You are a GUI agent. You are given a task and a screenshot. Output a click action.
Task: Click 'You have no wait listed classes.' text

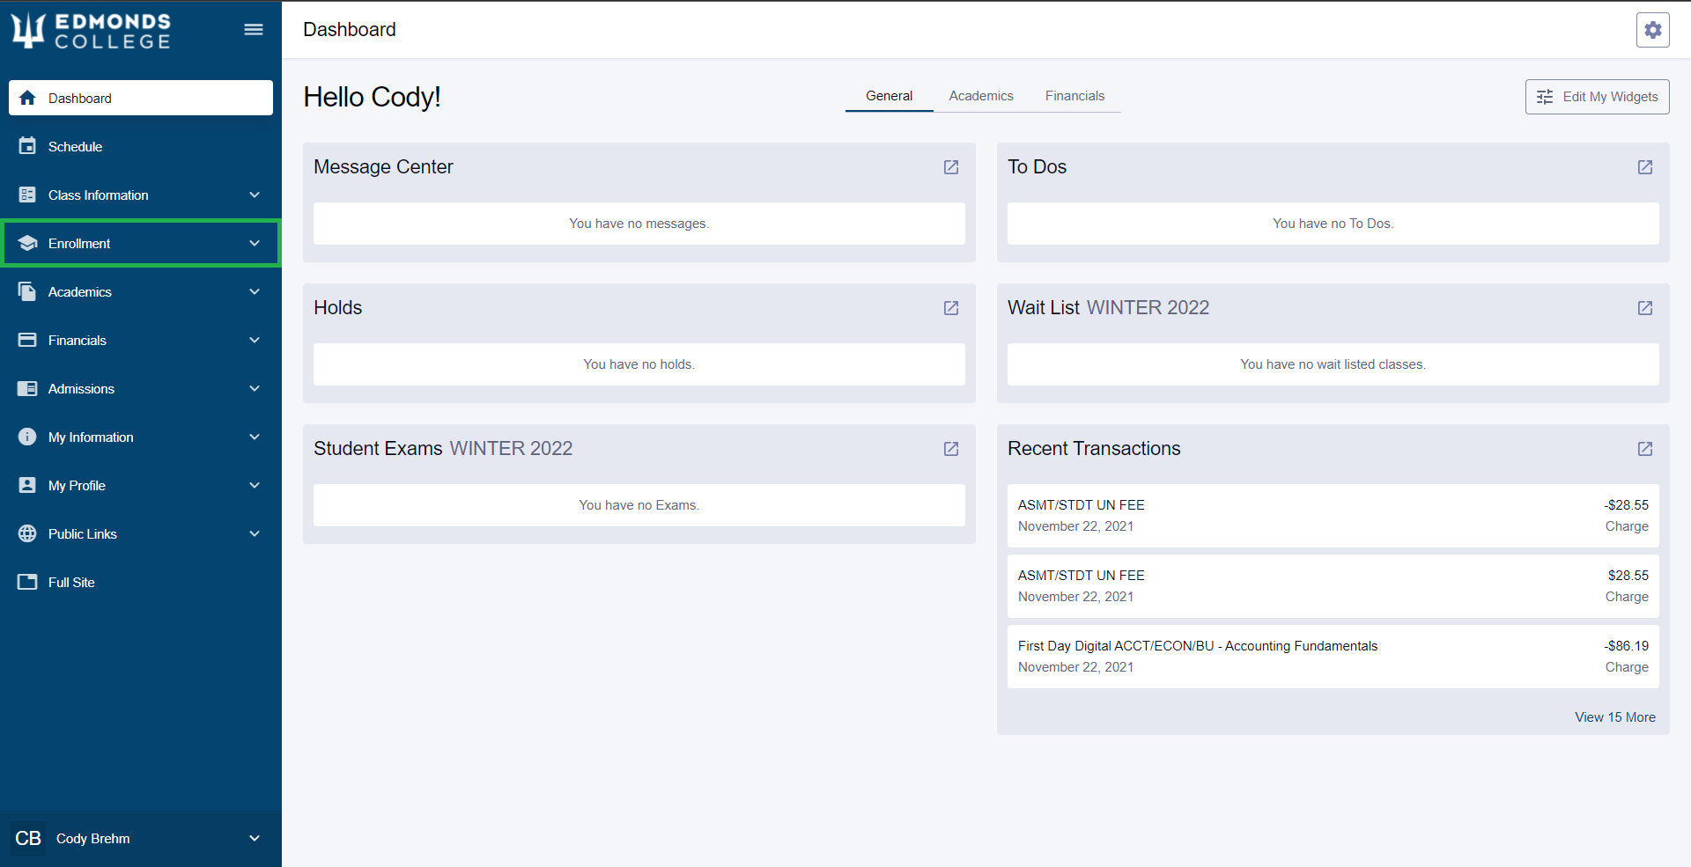coord(1333,364)
